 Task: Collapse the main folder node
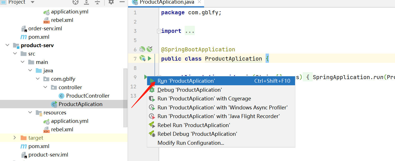tap(22, 62)
